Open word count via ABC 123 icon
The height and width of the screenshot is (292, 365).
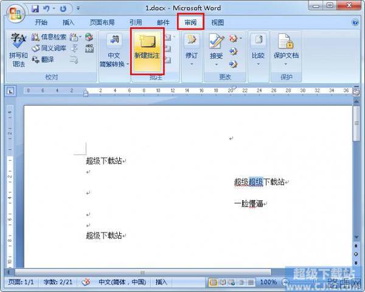coord(89,49)
